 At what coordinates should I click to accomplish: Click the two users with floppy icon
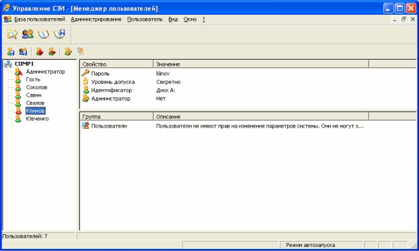click(23, 51)
